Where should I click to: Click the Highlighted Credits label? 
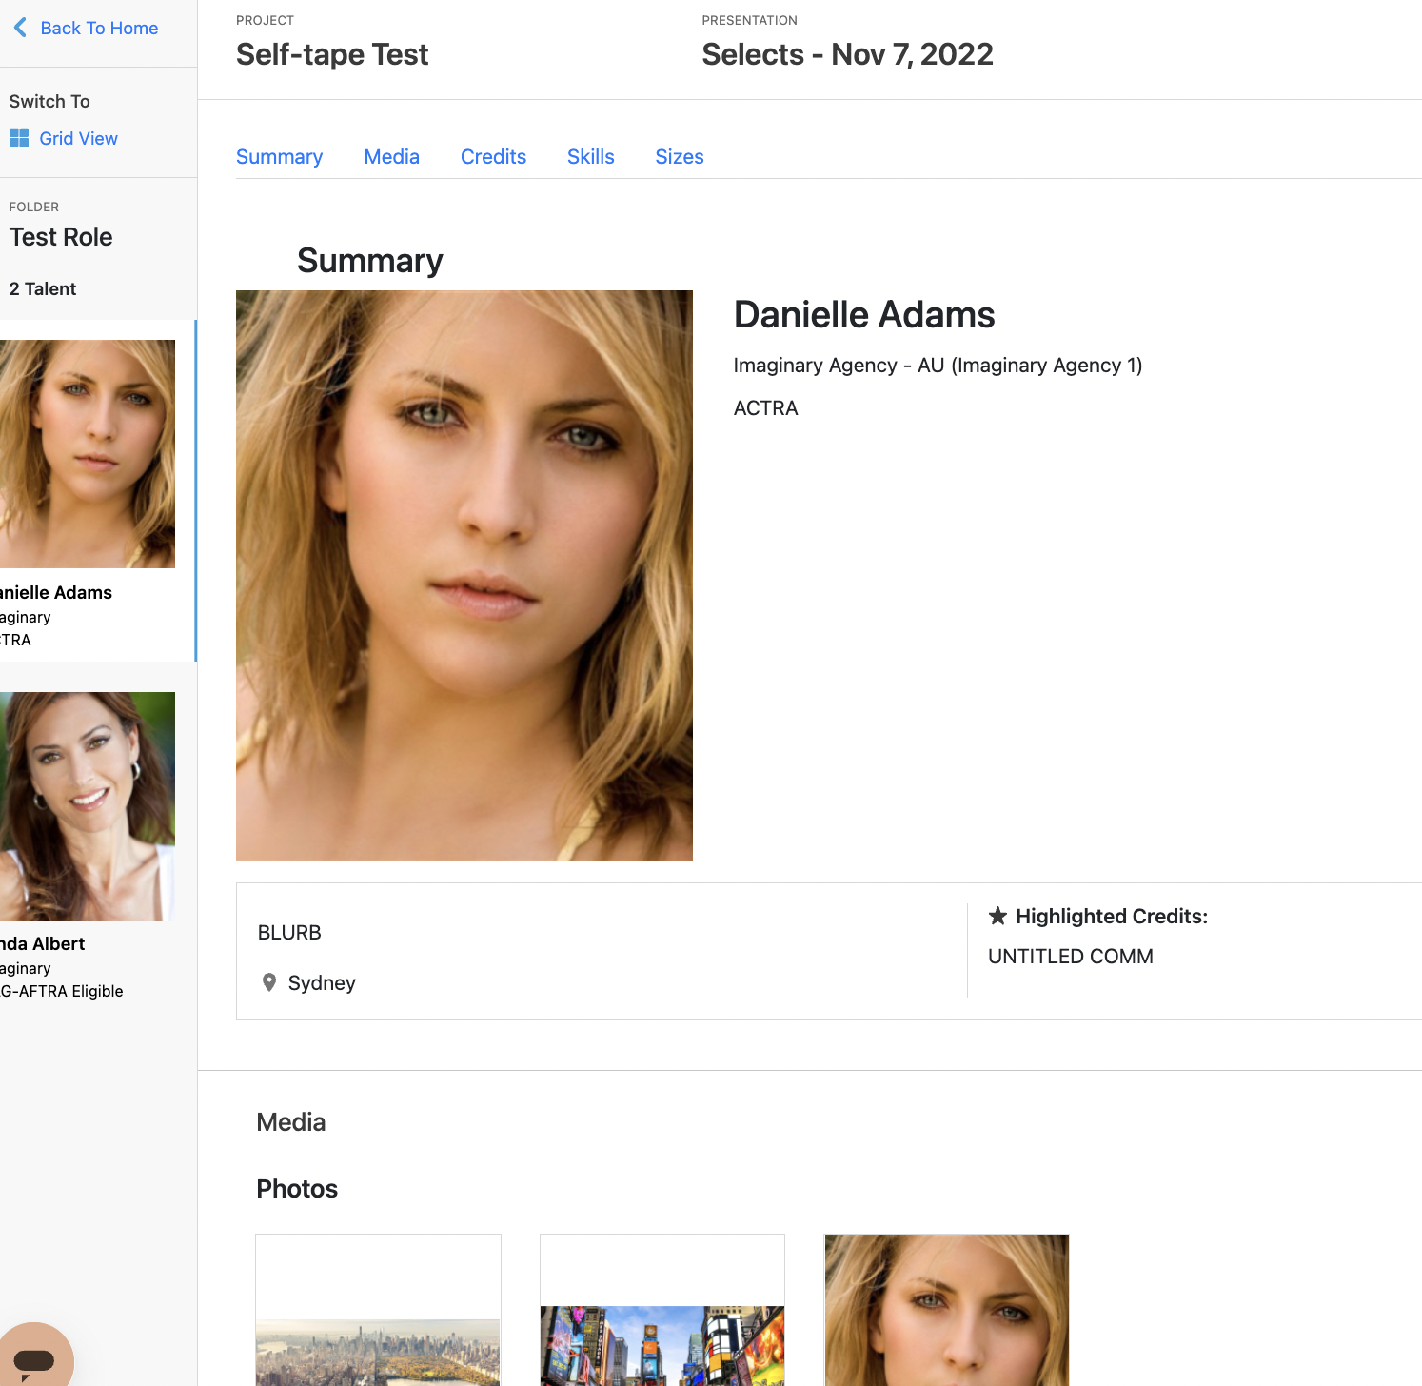pos(1112,916)
